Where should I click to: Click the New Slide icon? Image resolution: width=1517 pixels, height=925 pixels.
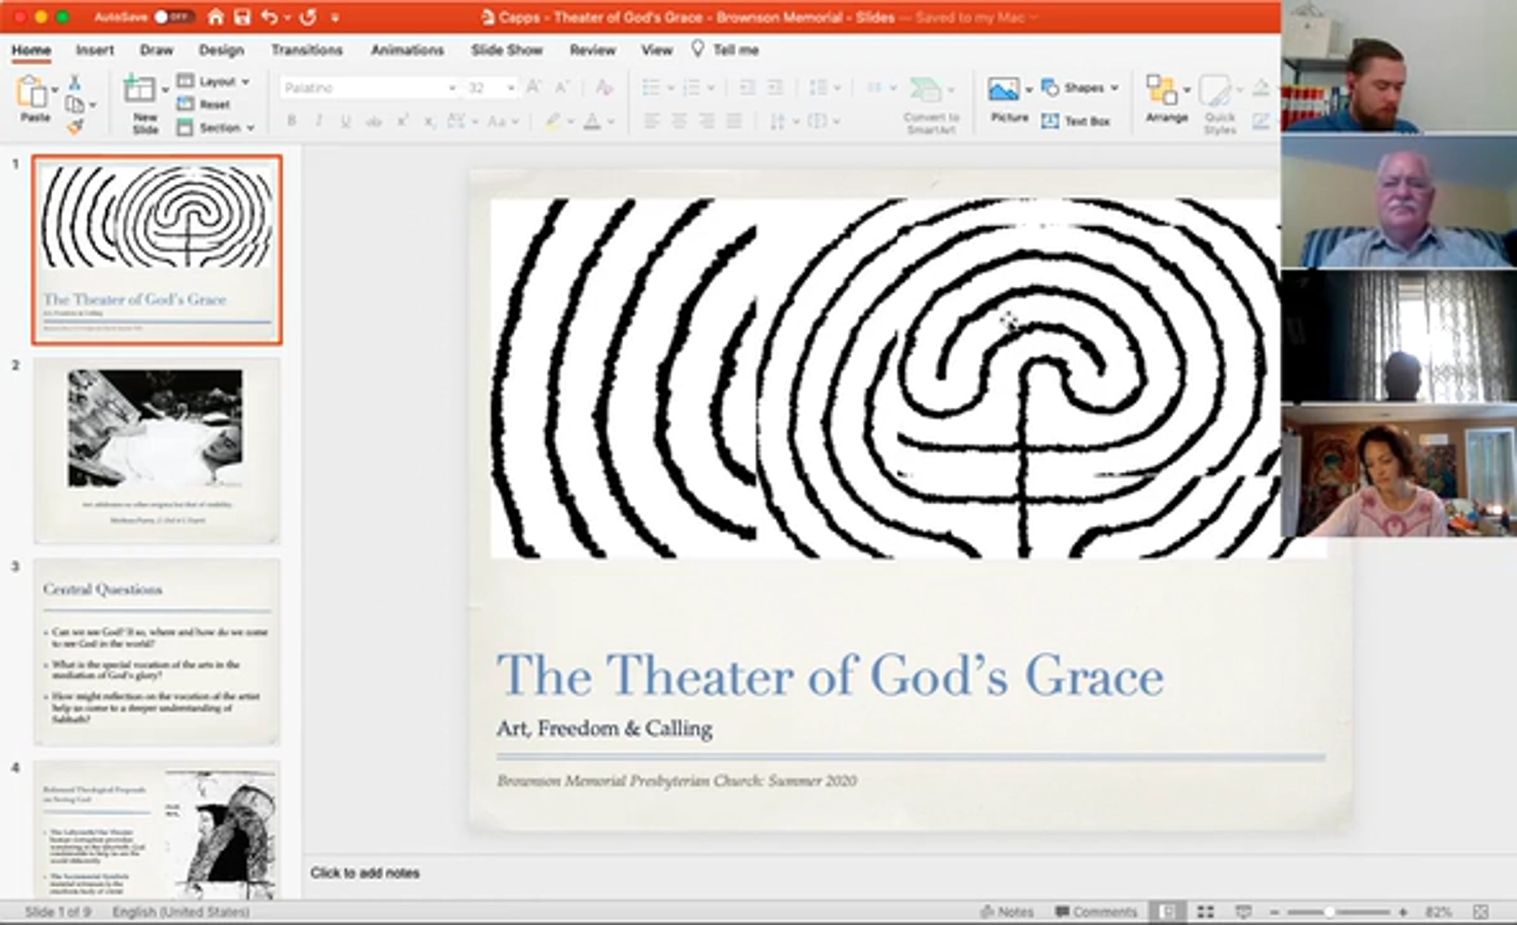click(139, 90)
